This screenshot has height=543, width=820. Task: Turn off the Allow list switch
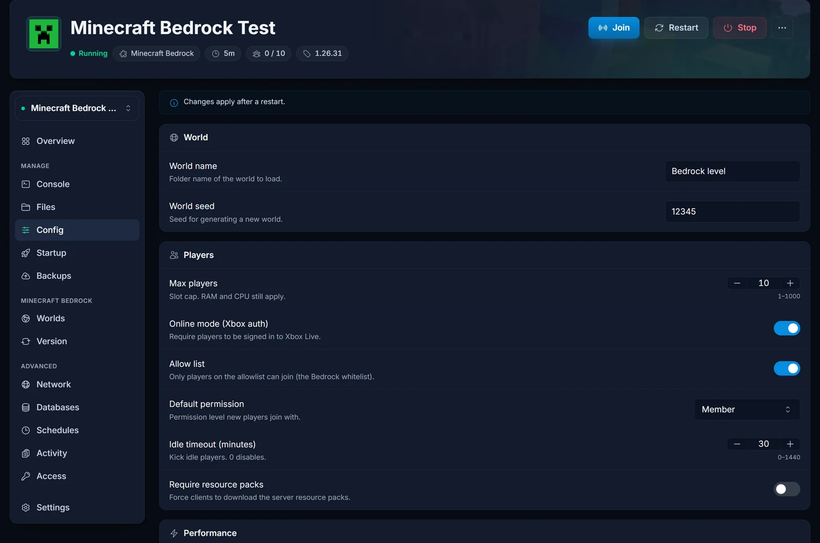(x=787, y=368)
